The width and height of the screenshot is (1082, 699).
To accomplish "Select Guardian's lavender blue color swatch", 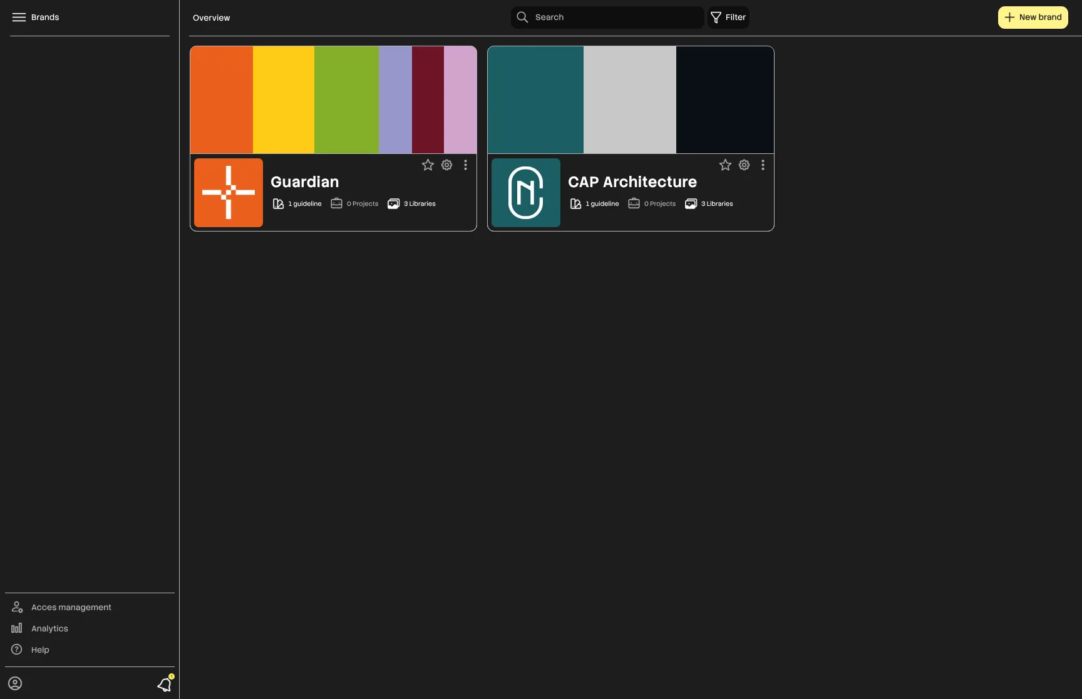I will [x=395, y=99].
